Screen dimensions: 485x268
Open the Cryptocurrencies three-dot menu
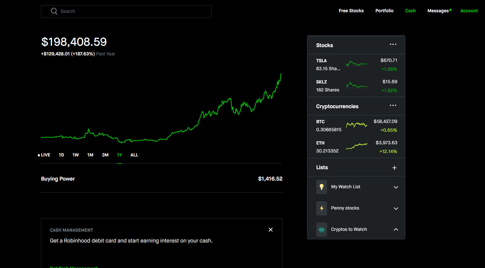tap(393, 106)
